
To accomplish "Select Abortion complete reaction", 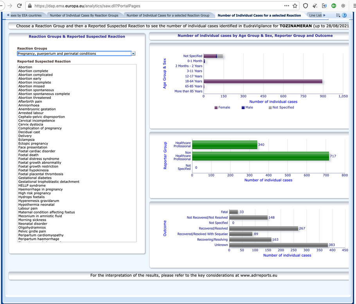I will 33,71.
